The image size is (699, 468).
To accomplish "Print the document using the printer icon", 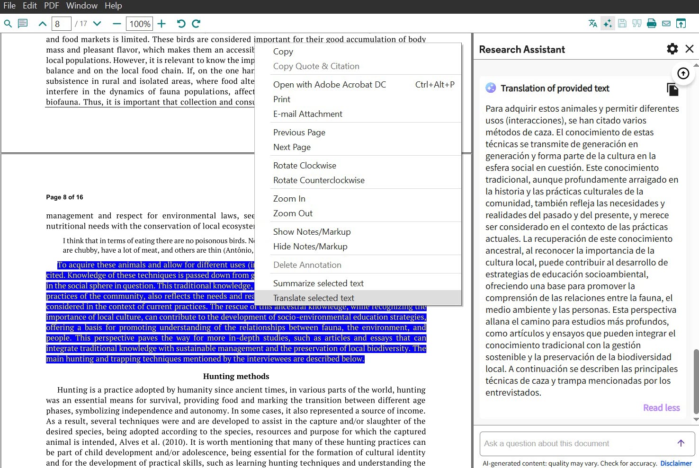I will point(651,23).
